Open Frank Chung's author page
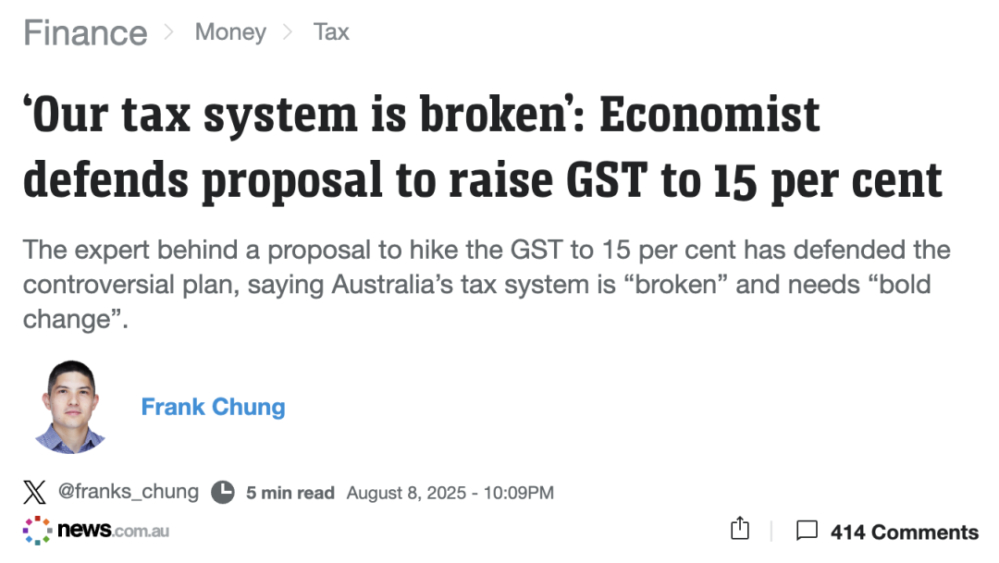999x563 pixels. [213, 407]
